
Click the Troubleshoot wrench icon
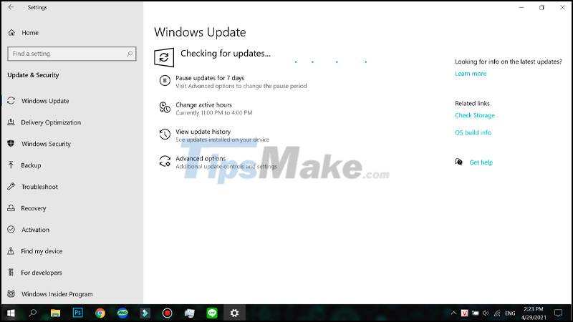(11, 187)
